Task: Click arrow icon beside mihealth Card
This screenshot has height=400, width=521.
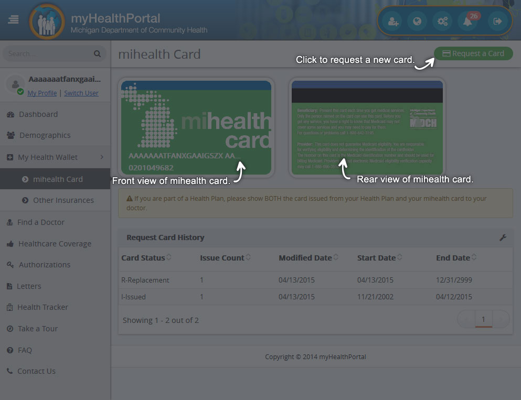Action: pyautogui.click(x=25, y=179)
